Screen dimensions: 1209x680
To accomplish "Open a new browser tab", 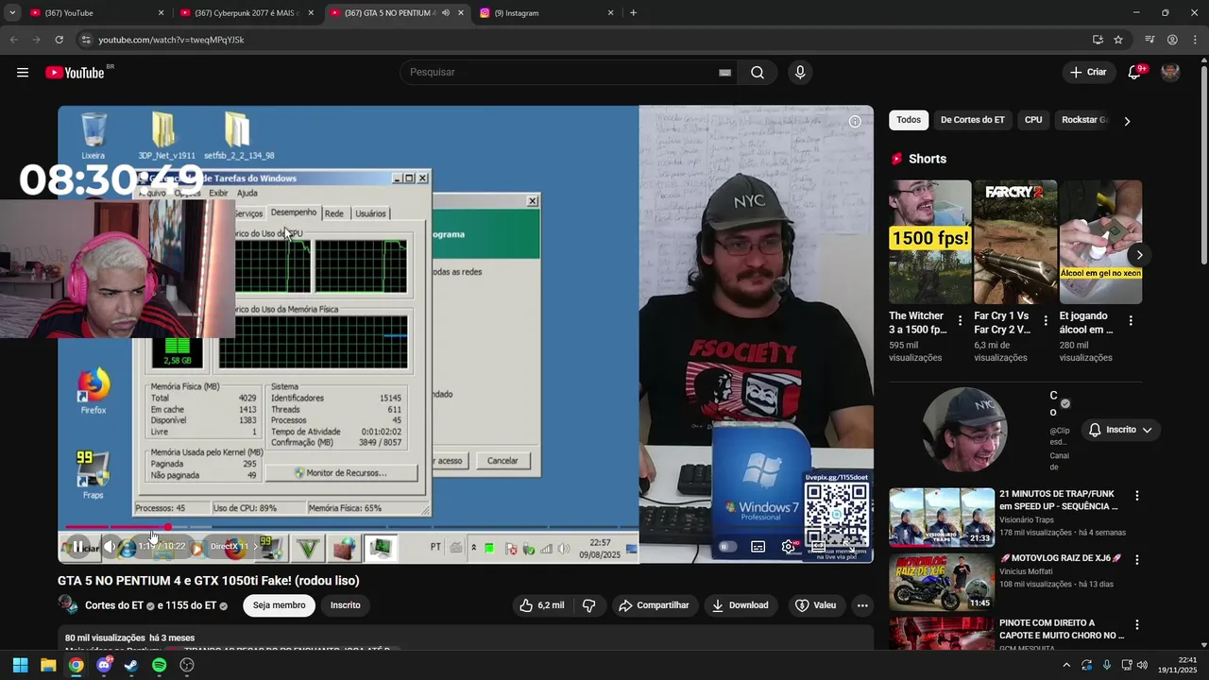I will coord(633,13).
